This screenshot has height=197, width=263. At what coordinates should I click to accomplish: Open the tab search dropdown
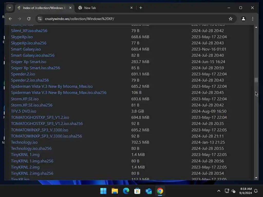(10, 8)
